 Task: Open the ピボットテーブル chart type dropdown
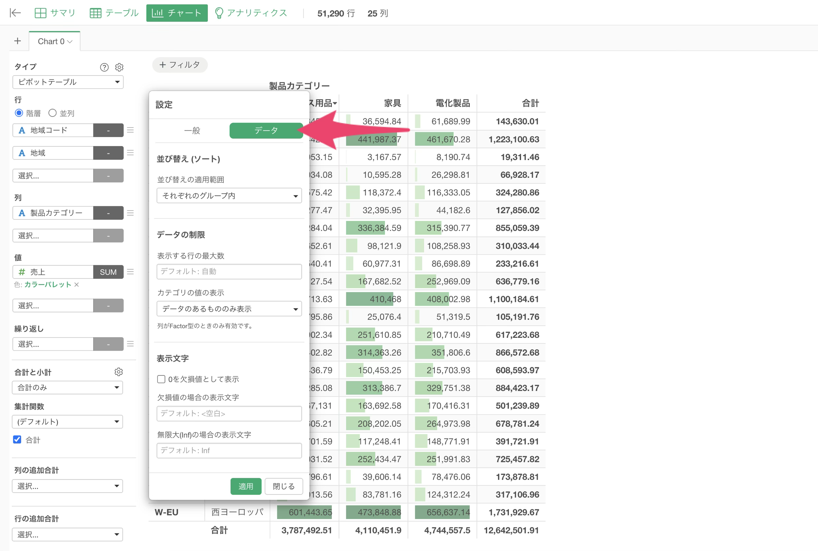coord(68,82)
